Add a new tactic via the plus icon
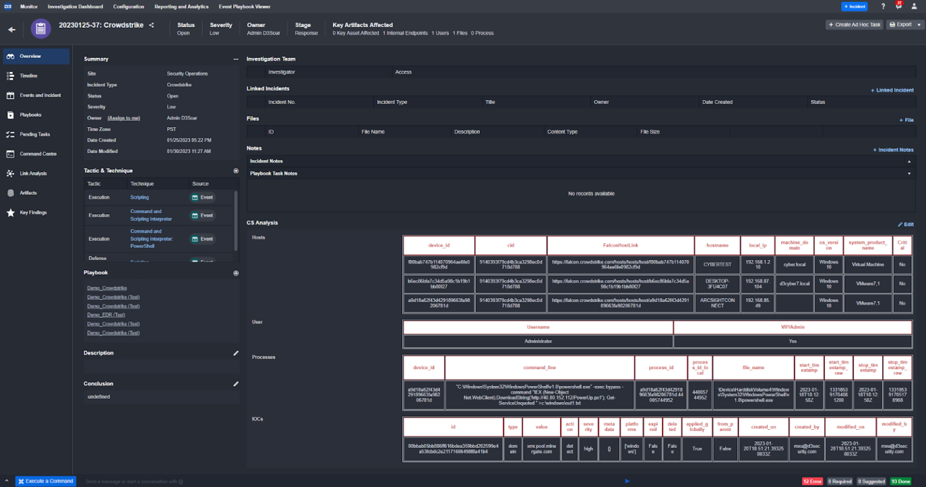The width and height of the screenshot is (926, 487). (x=236, y=170)
